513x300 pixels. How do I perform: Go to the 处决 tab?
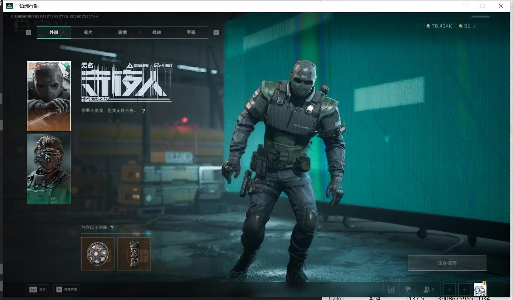(x=157, y=32)
